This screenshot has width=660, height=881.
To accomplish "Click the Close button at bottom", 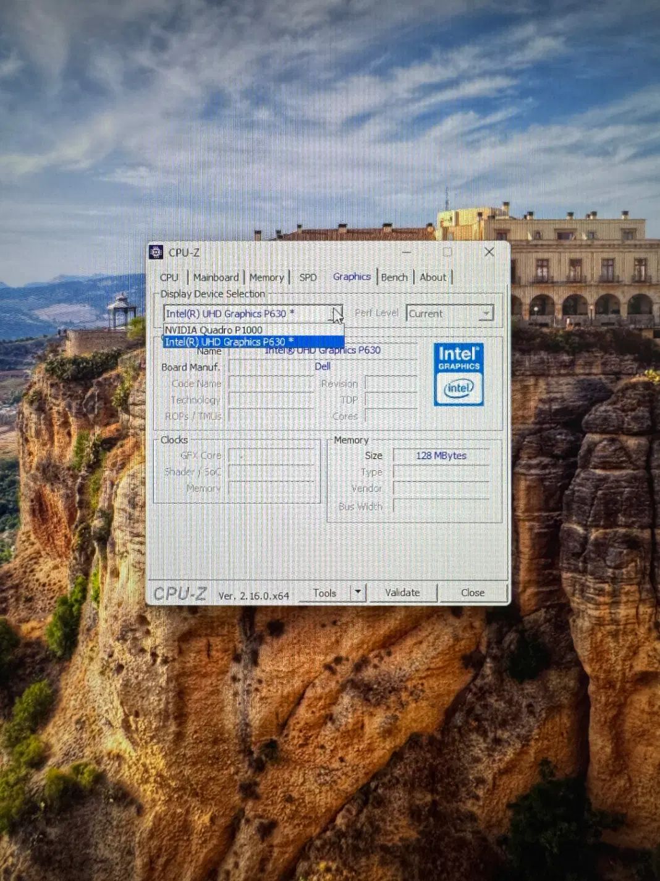I will coord(473,593).
